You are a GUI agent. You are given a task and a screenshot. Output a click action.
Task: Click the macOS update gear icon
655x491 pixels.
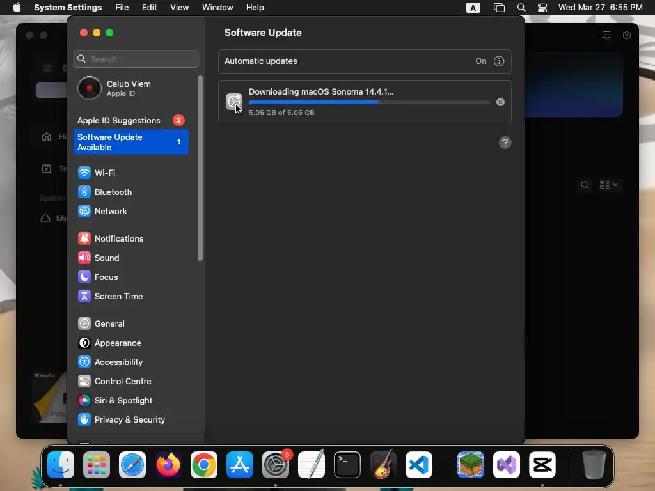coord(234,102)
